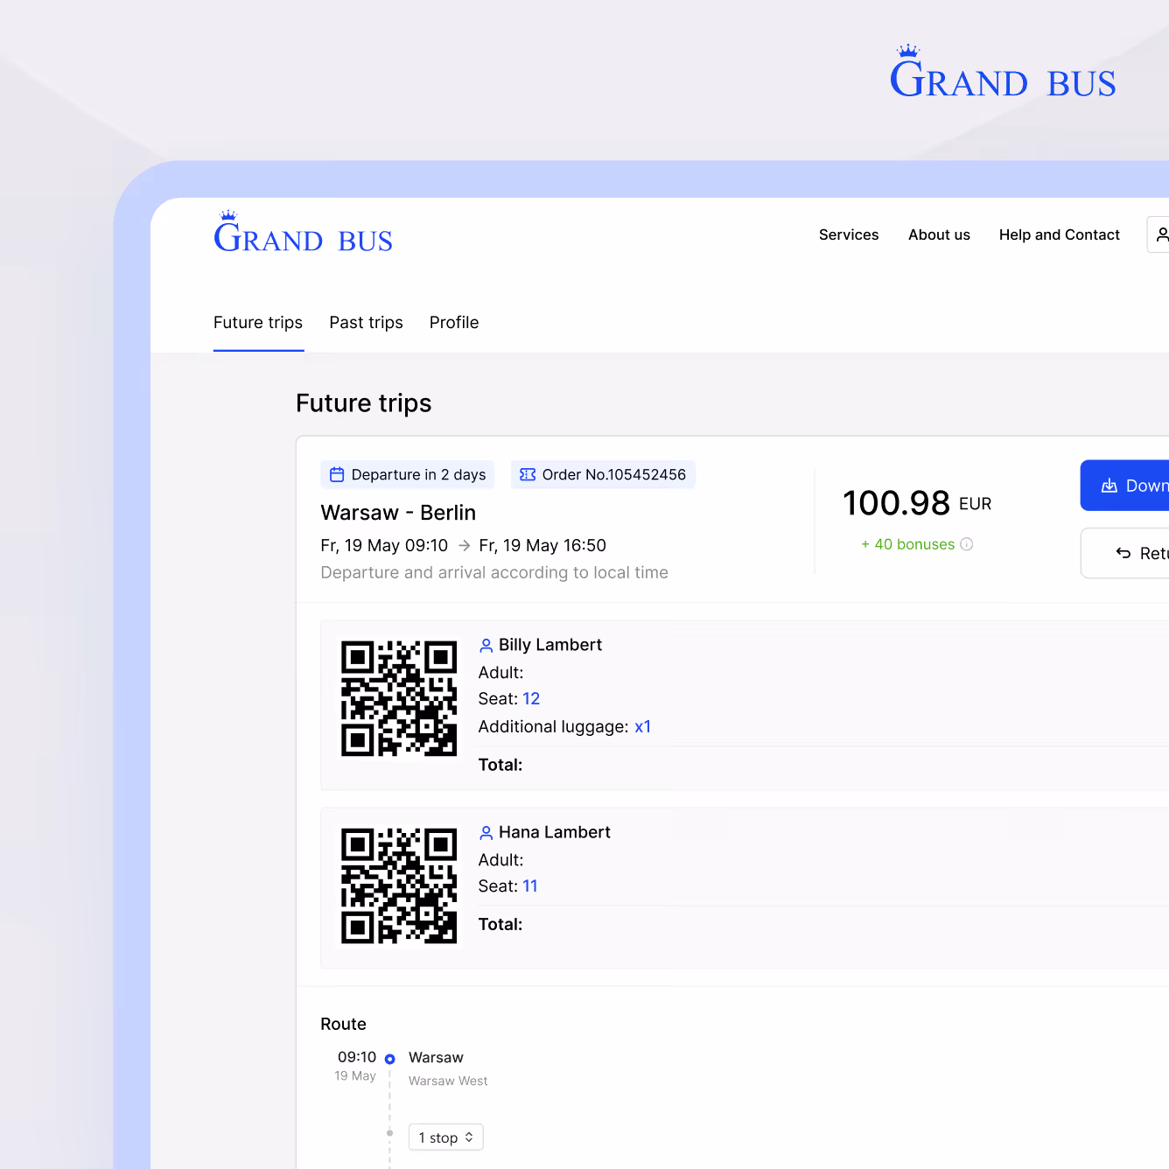Click seat number 11 for Hana Lambert
The width and height of the screenshot is (1169, 1169).
pyautogui.click(x=530, y=886)
